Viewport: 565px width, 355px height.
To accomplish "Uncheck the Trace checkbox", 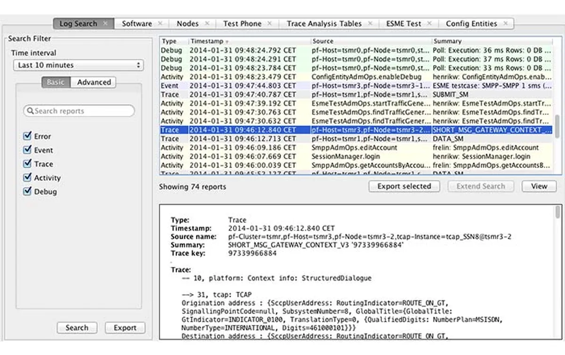I will pyautogui.click(x=27, y=164).
